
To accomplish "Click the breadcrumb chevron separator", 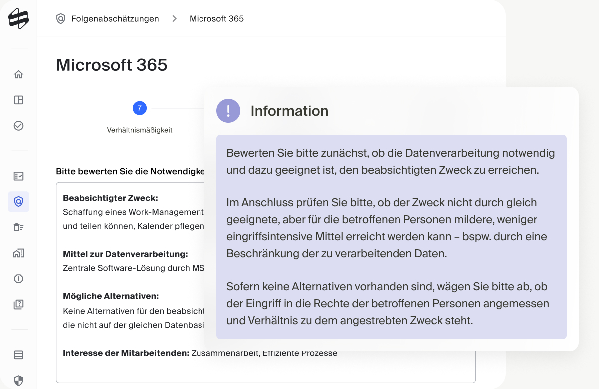I will (x=174, y=19).
